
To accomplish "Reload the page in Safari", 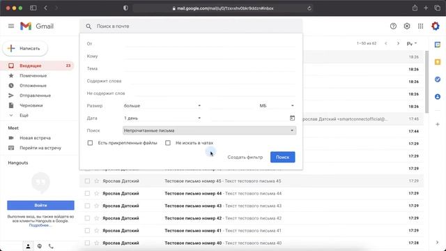I will click(x=309, y=8).
